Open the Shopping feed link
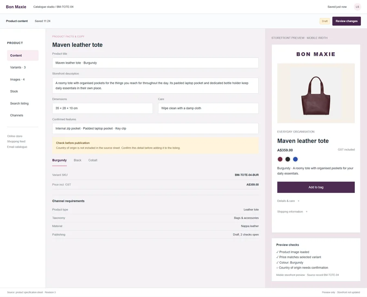 (16, 142)
